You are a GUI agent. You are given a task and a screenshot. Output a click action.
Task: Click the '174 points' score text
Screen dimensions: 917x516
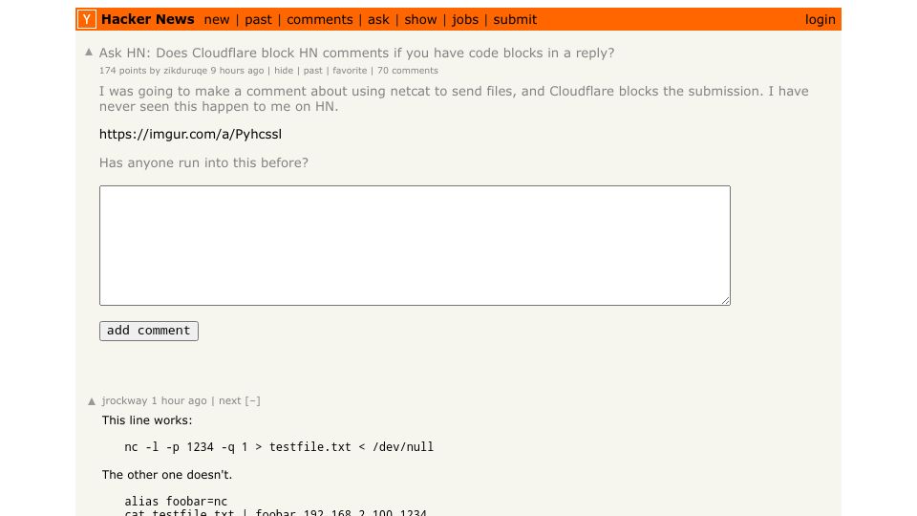point(123,70)
